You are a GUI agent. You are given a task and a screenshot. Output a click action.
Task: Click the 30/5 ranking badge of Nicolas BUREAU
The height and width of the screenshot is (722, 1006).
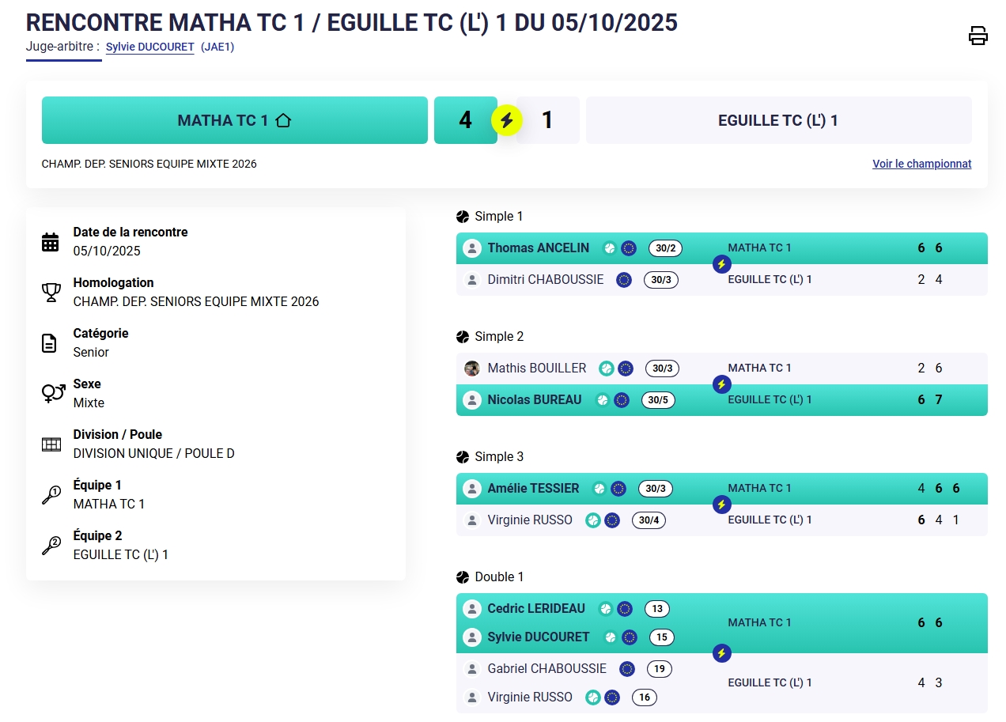click(x=658, y=400)
